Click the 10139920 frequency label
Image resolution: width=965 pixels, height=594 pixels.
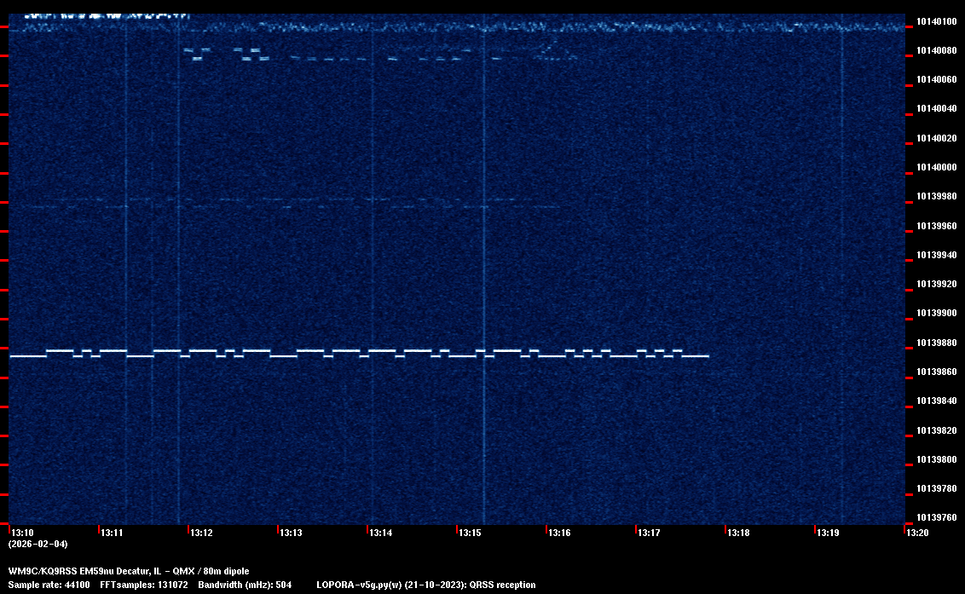(935, 284)
